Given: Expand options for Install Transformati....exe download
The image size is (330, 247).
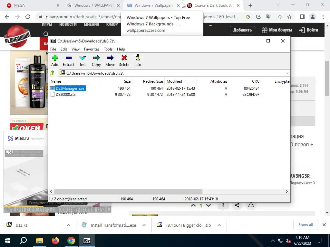Looking at the screenshot, I should (x=144, y=225).
